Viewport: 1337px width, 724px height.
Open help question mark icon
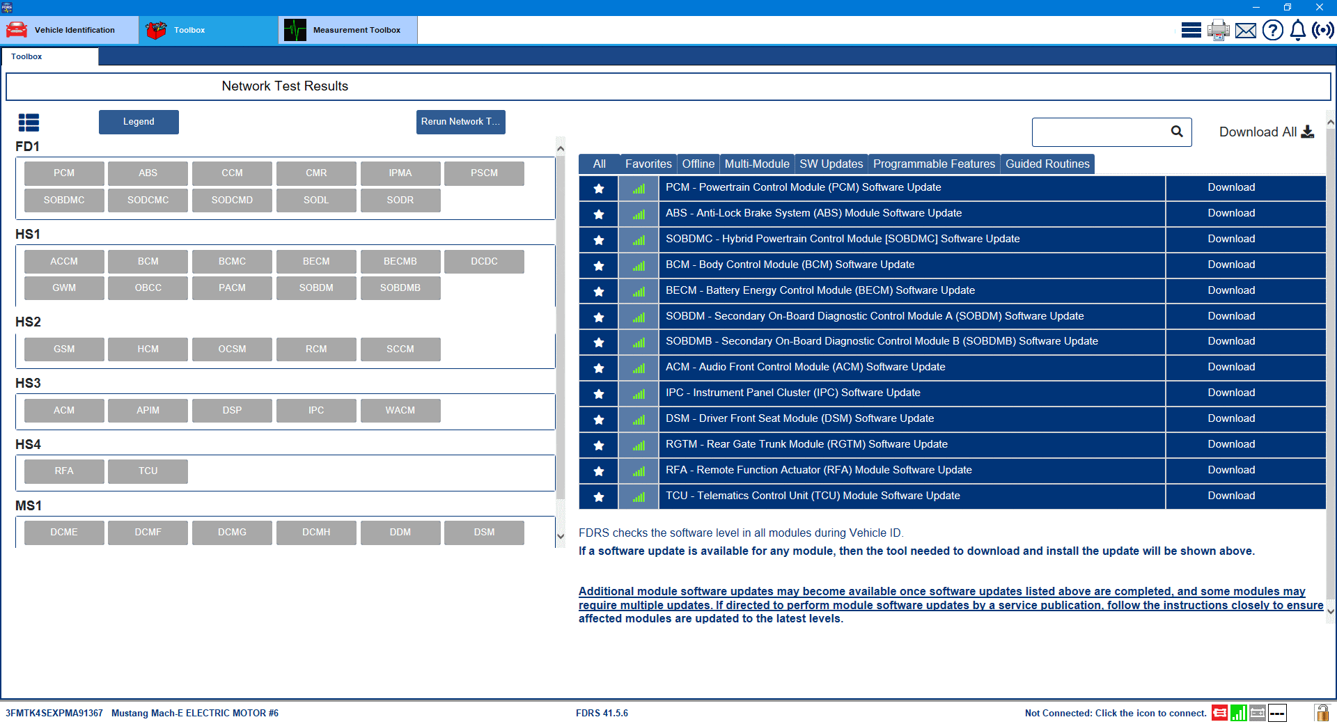click(x=1273, y=30)
